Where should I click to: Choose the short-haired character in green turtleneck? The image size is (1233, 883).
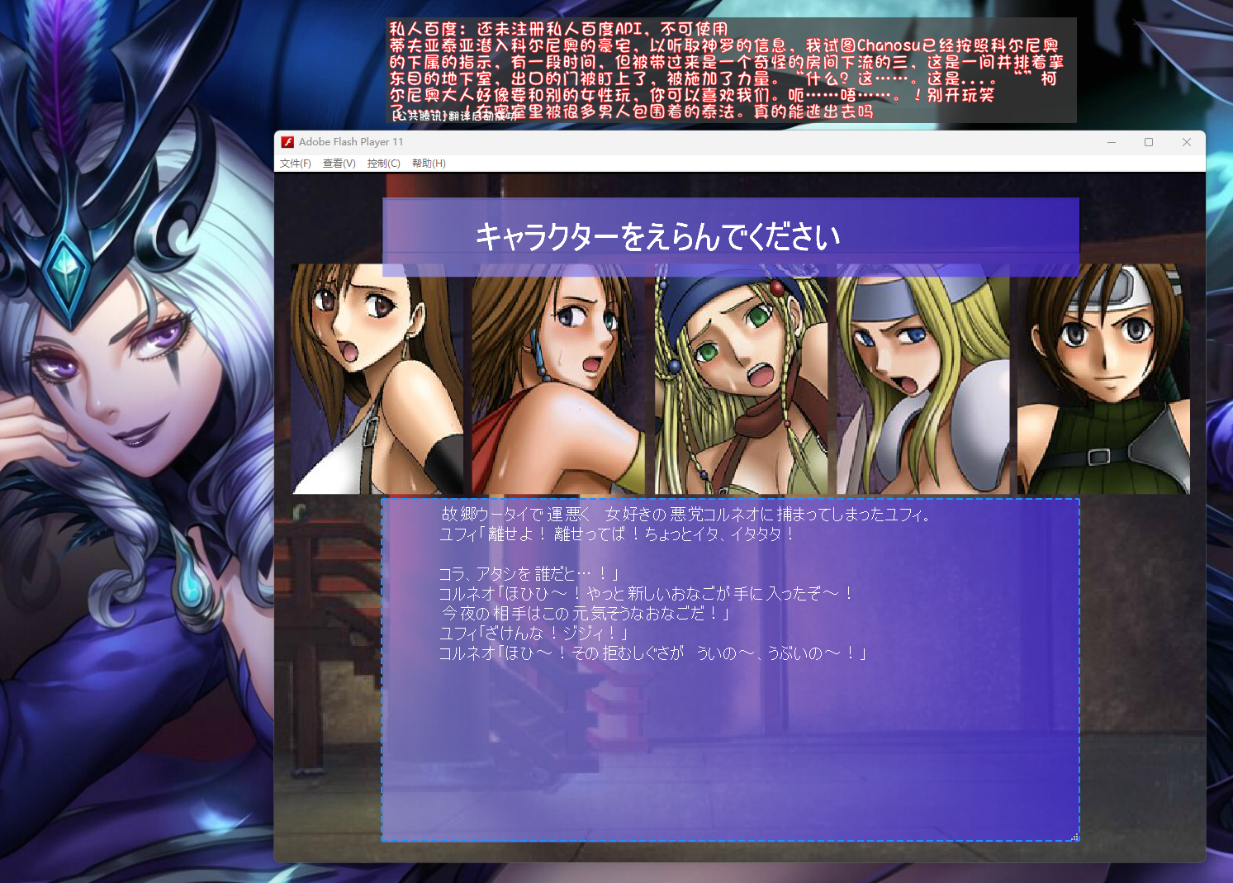coord(1103,380)
